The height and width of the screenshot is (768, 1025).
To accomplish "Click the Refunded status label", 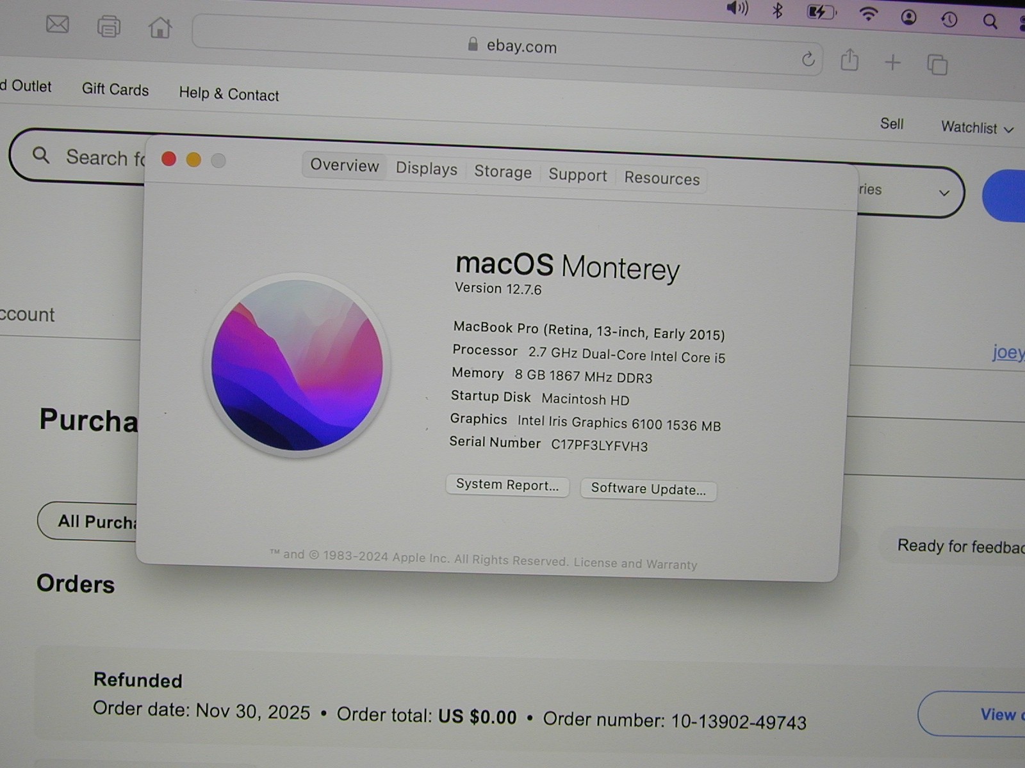I will [138, 680].
